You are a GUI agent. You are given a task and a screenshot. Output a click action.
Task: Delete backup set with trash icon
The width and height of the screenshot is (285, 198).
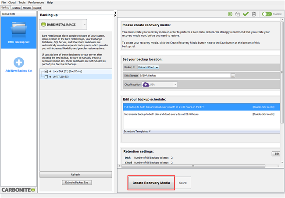point(253,14)
